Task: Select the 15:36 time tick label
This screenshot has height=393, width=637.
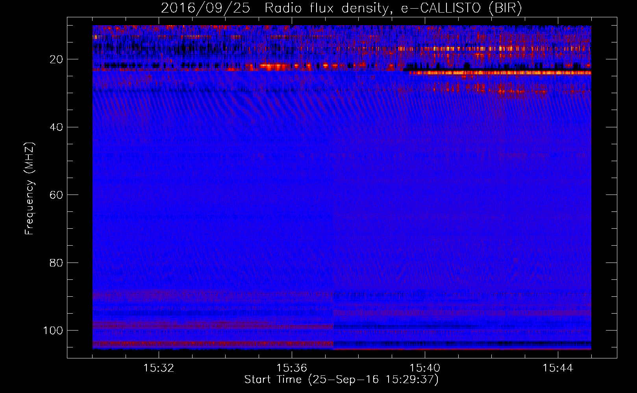Action: [x=292, y=368]
